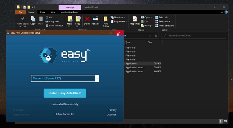Click Pin to Quick access icon

[23, 19]
